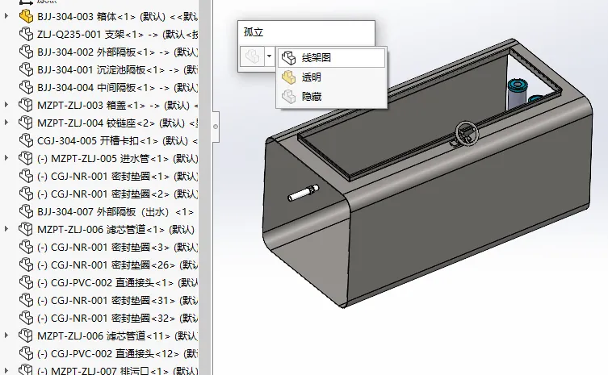Select 线架图 wireframe option in Isolate menu
This screenshot has width=608, height=375.
pyautogui.click(x=316, y=58)
